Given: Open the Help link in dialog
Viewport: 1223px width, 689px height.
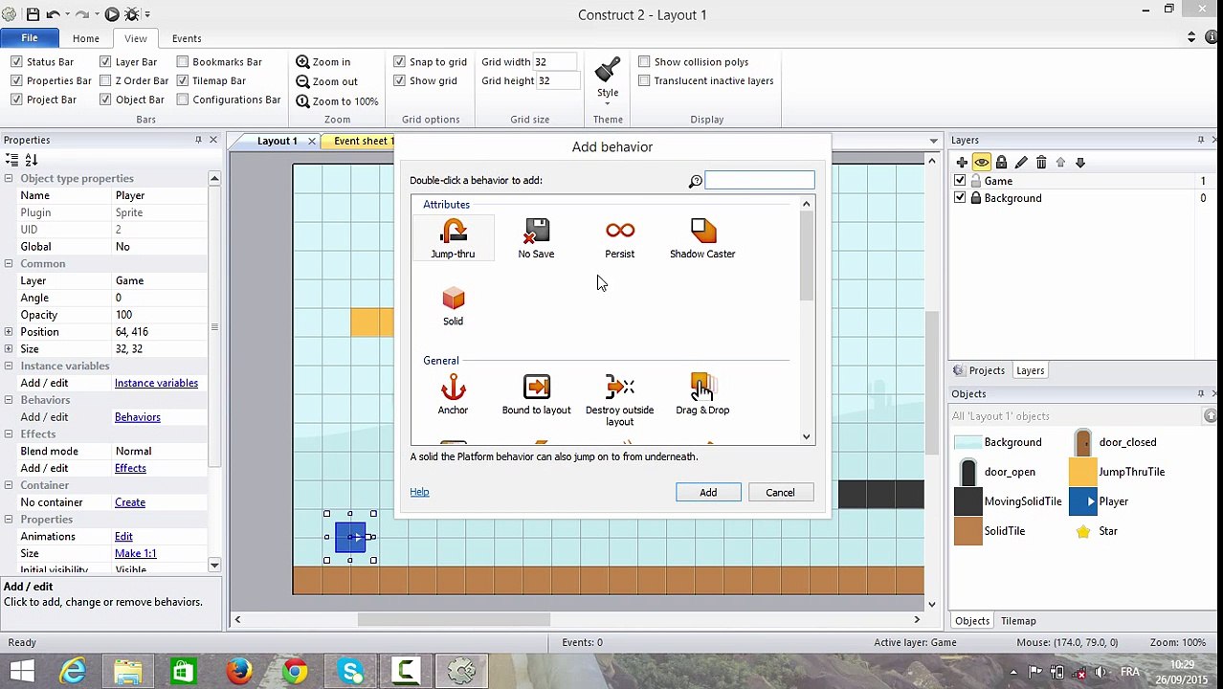Looking at the screenshot, I should pyautogui.click(x=419, y=492).
